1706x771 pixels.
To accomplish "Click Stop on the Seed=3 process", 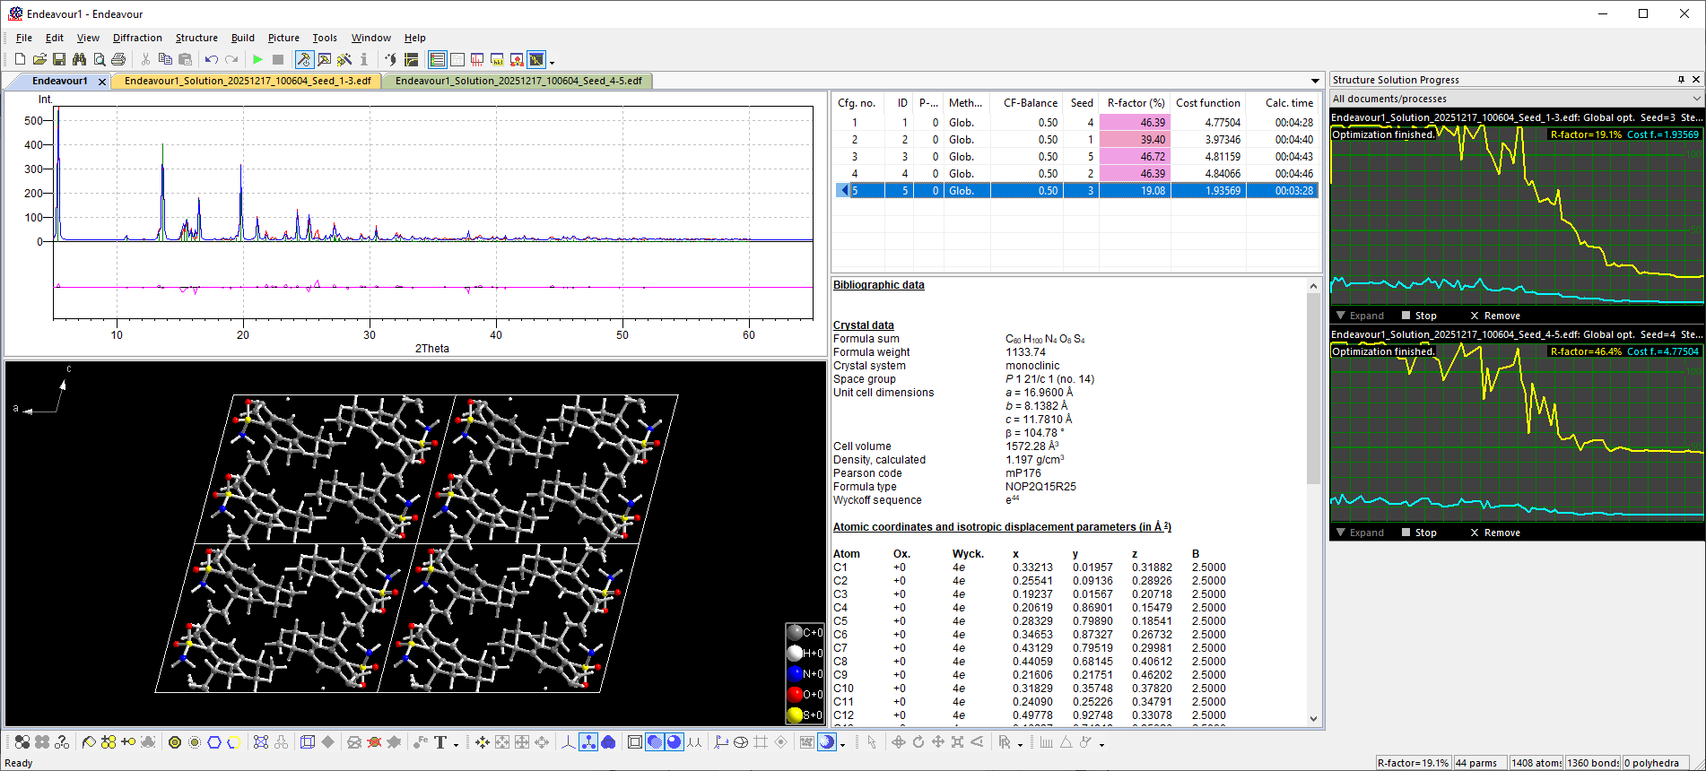I will pyautogui.click(x=1419, y=316).
